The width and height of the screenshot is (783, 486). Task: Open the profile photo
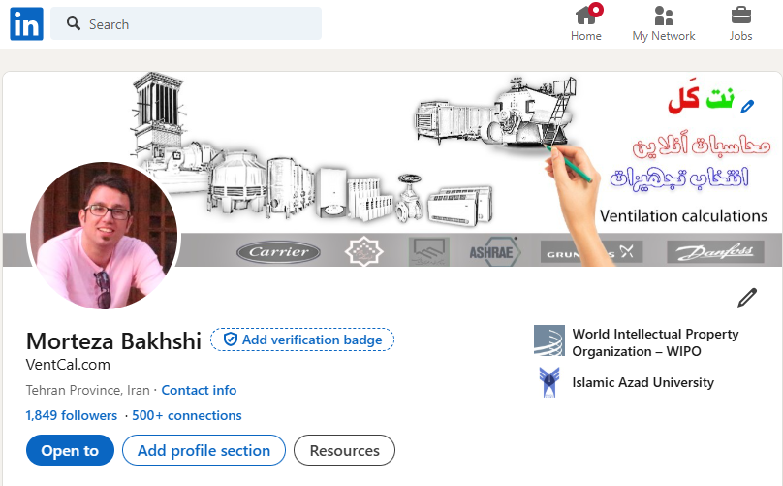pyautogui.click(x=104, y=236)
